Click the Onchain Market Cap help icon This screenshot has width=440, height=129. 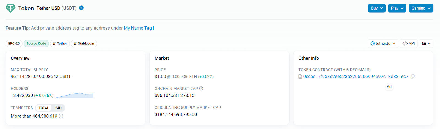[201, 88]
